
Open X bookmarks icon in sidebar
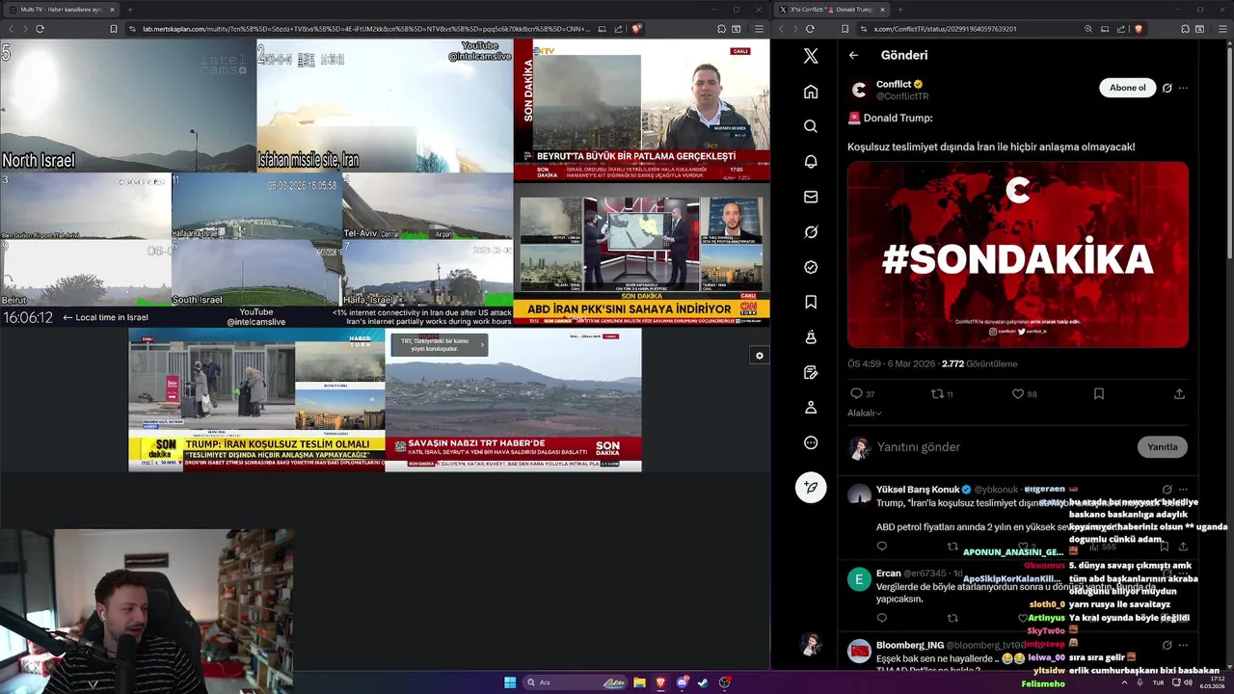coord(811,302)
